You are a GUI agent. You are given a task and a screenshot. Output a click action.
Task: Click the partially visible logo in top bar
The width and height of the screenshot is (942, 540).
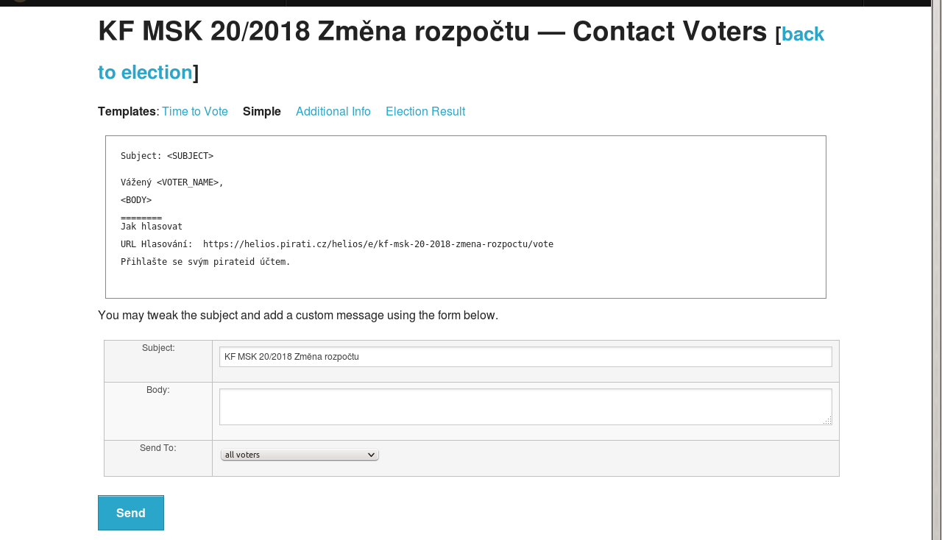click(x=20, y=1)
